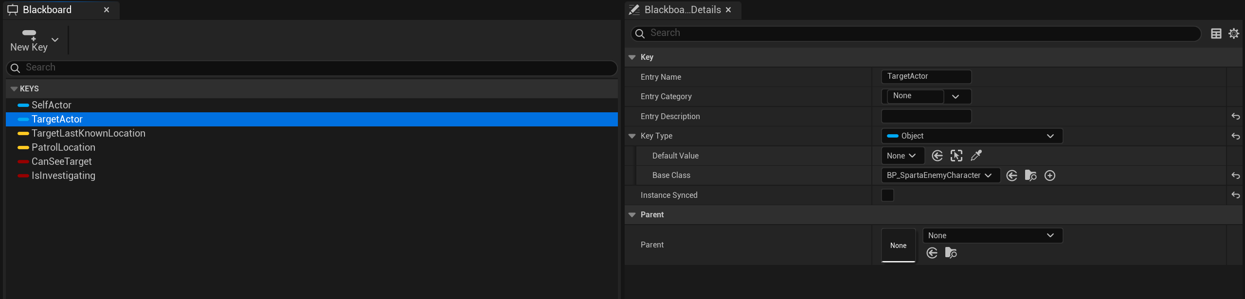Pick actor from scene with eyedropper
Viewport: 1245px width, 299px height.
pos(976,156)
